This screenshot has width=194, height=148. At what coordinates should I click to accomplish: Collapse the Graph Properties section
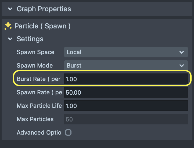[x=10, y=9]
